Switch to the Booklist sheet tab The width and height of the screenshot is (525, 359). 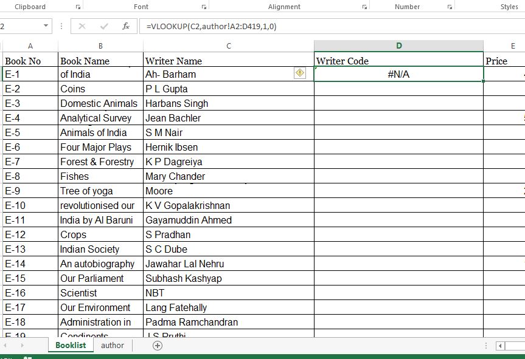71,345
